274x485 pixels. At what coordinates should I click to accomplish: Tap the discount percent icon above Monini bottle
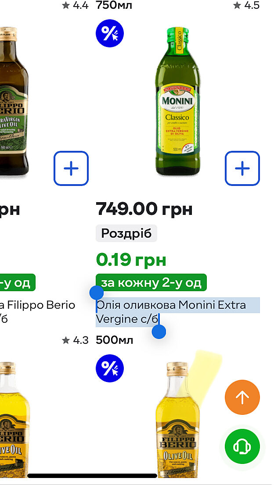[x=110, y=33]
